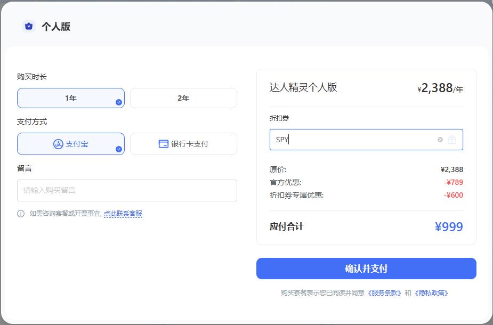The image size is (493, 325).
Task: Clear the SPY coupon with the × icon
Action: (440, 140)
